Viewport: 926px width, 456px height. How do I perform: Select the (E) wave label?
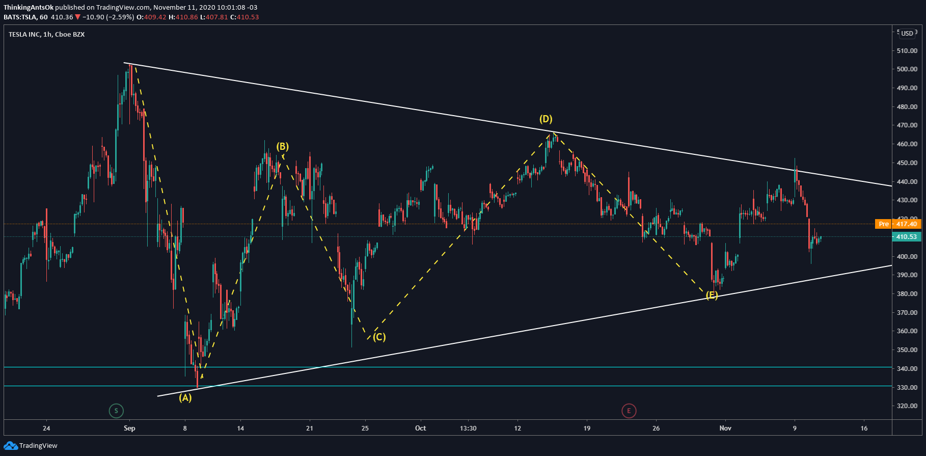click(x=712, y=295)
